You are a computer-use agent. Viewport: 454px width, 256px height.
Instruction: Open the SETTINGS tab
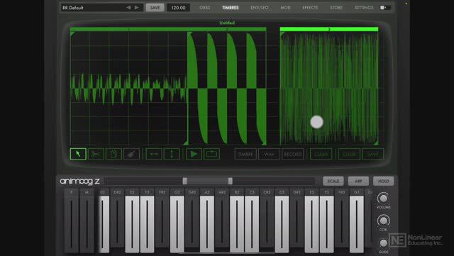click(x=364, y=8)
